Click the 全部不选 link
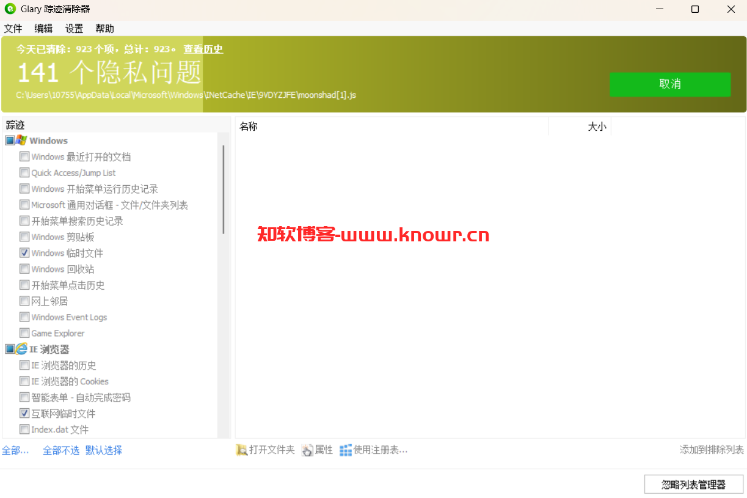This screenshot has width=747, height=498. pyautogui.click(x=61, y=450)
